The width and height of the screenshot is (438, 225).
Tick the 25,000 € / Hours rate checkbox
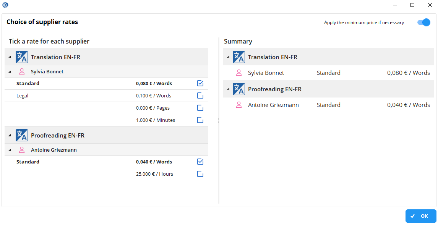click(x=200, y=174)
